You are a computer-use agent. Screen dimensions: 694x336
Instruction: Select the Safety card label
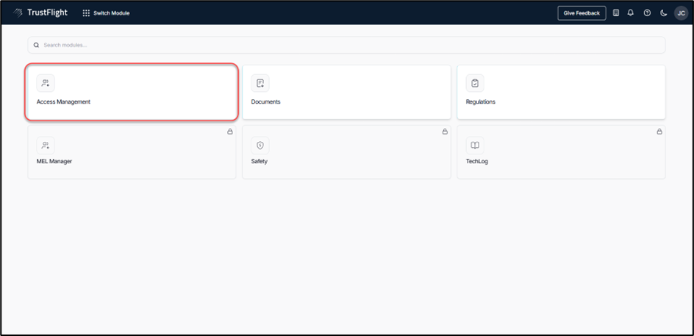pyautogui.click(x=260, y=162)
